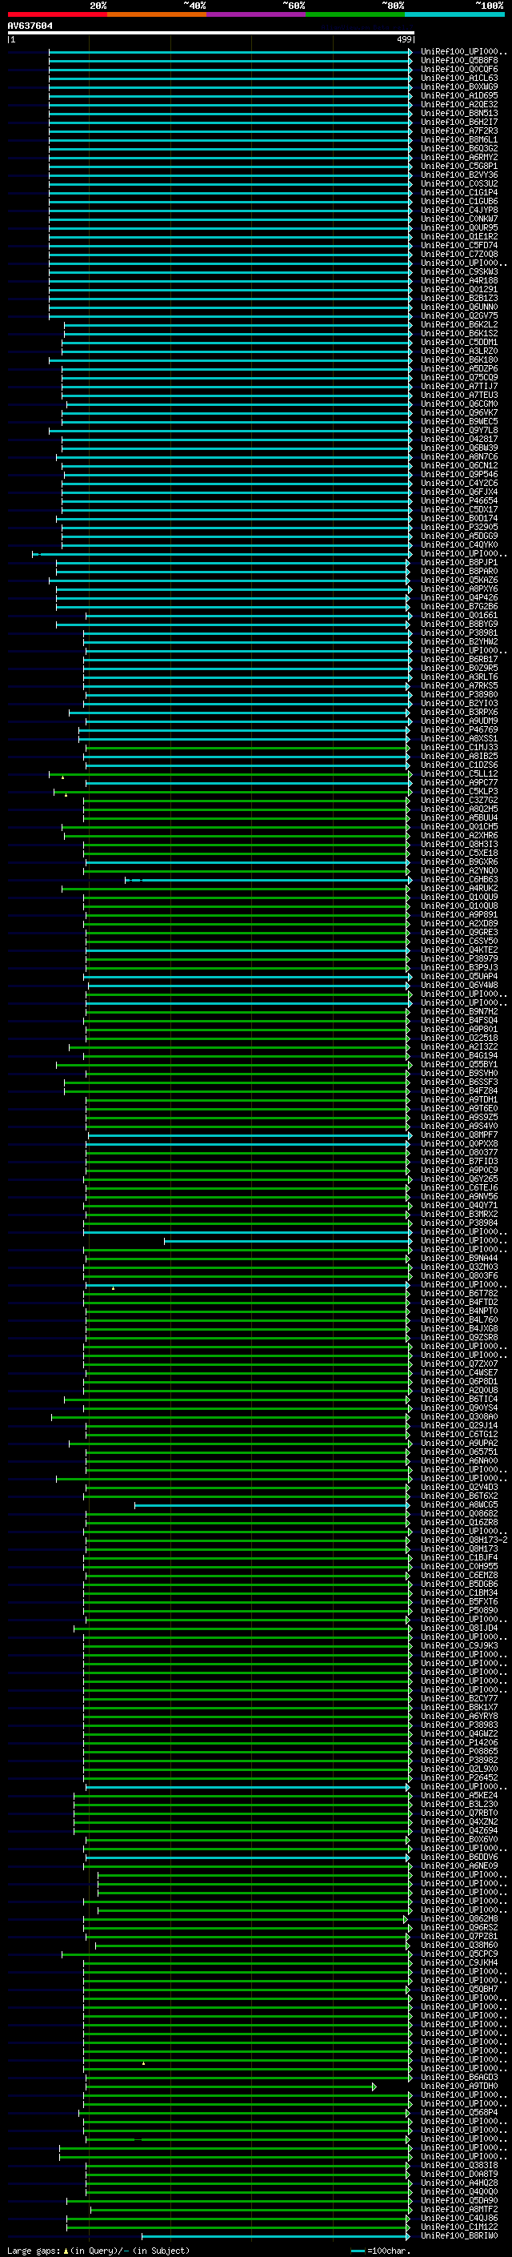Select hit label UniRef100_B6RB17
The width and height of the screenshot is (512, 2257).
point(458,659)
